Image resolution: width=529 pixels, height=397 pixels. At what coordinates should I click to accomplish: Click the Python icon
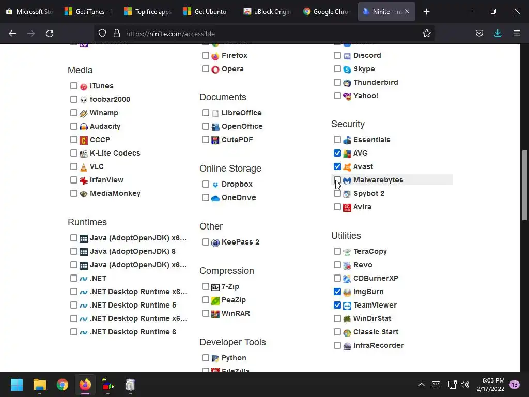point(215,358)
